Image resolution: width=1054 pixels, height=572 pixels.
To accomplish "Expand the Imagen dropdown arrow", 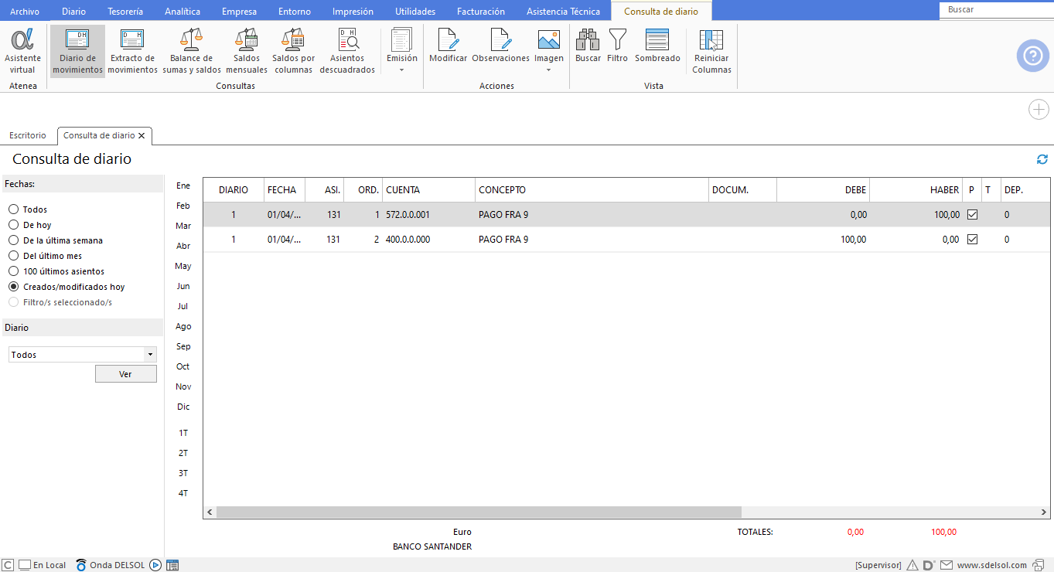I will [x=549, y=70].
